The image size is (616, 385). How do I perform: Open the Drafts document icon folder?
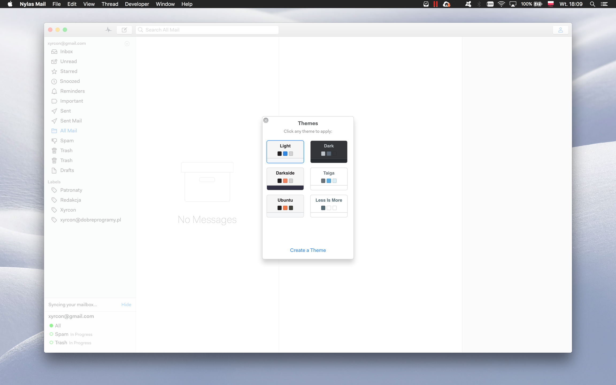[54, 170]
